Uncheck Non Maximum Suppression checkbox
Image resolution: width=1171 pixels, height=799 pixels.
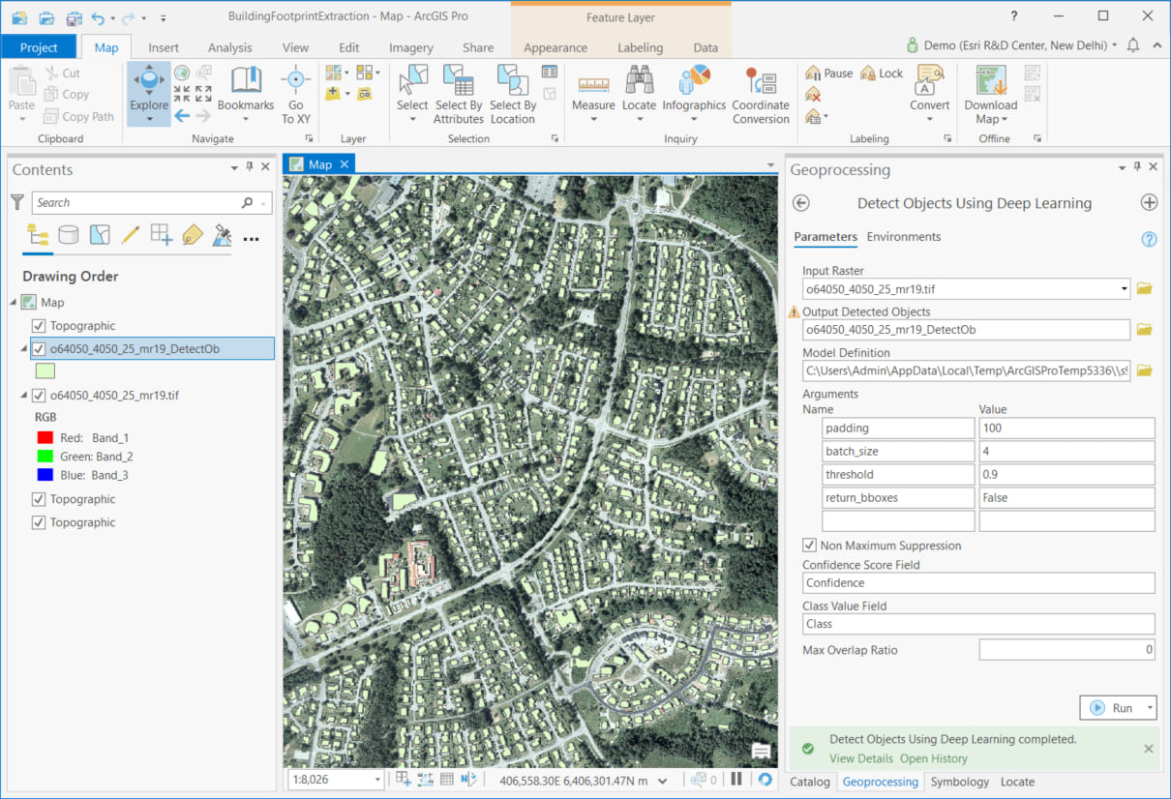(x=810, y=546)
